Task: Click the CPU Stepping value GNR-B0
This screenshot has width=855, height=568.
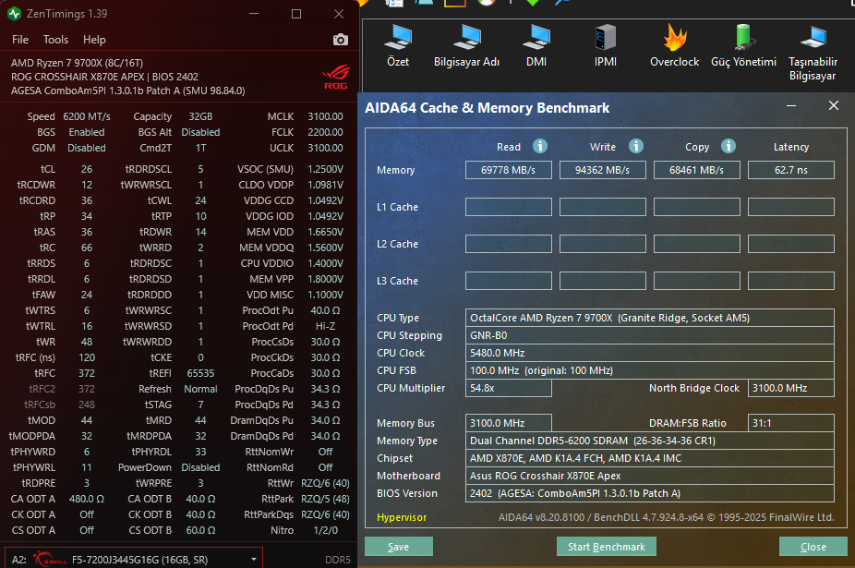Action: coord(649,335)
